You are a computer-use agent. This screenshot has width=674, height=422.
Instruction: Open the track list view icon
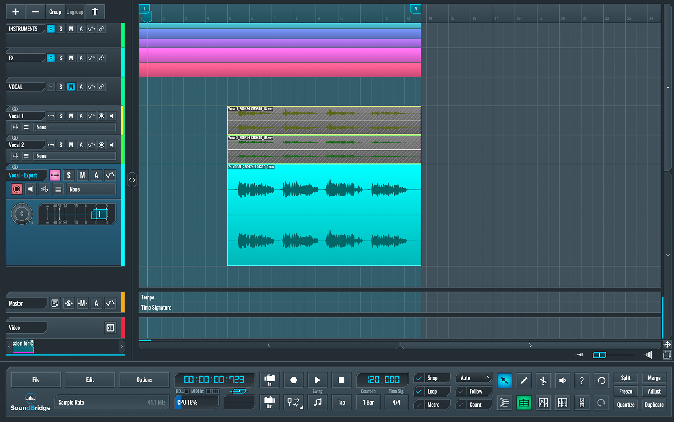tap(504, 403)
